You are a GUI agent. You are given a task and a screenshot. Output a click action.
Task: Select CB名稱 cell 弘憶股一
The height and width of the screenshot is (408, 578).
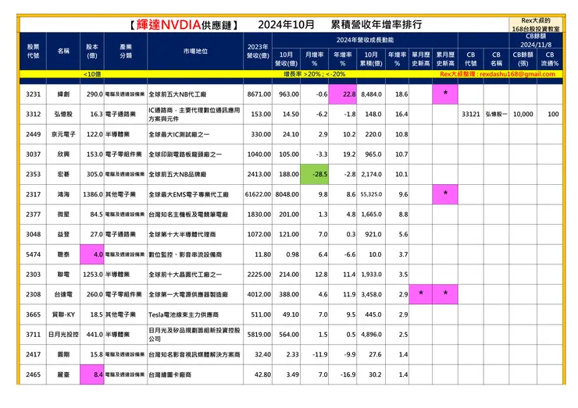[496, 114]
